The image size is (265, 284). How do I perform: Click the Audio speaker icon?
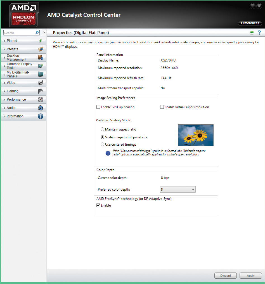[x=41, y=108]
